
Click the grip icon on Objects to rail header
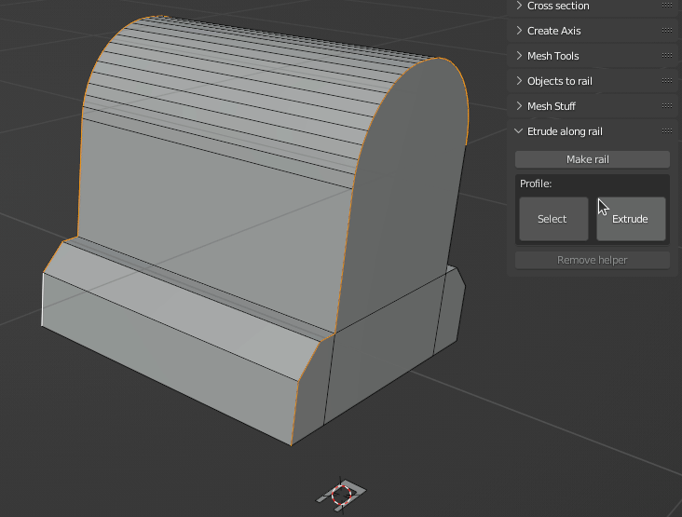click(x=666, y=81)
